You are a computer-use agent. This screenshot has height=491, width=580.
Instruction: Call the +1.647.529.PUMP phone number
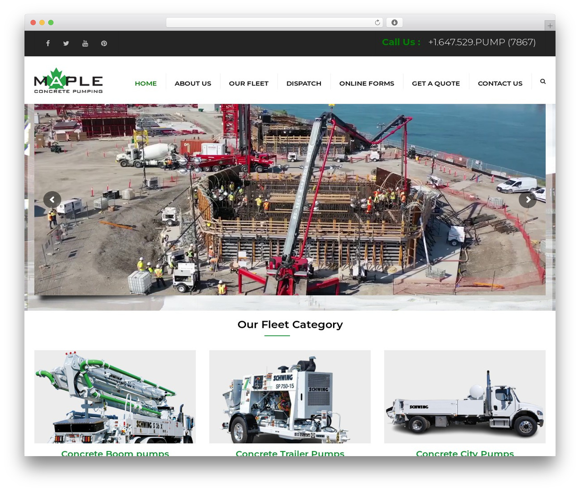click(x=482, y=42)
